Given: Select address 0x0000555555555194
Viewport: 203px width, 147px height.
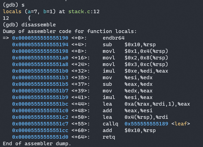Looking at the screenshot, I should click(x=40, y=44).
